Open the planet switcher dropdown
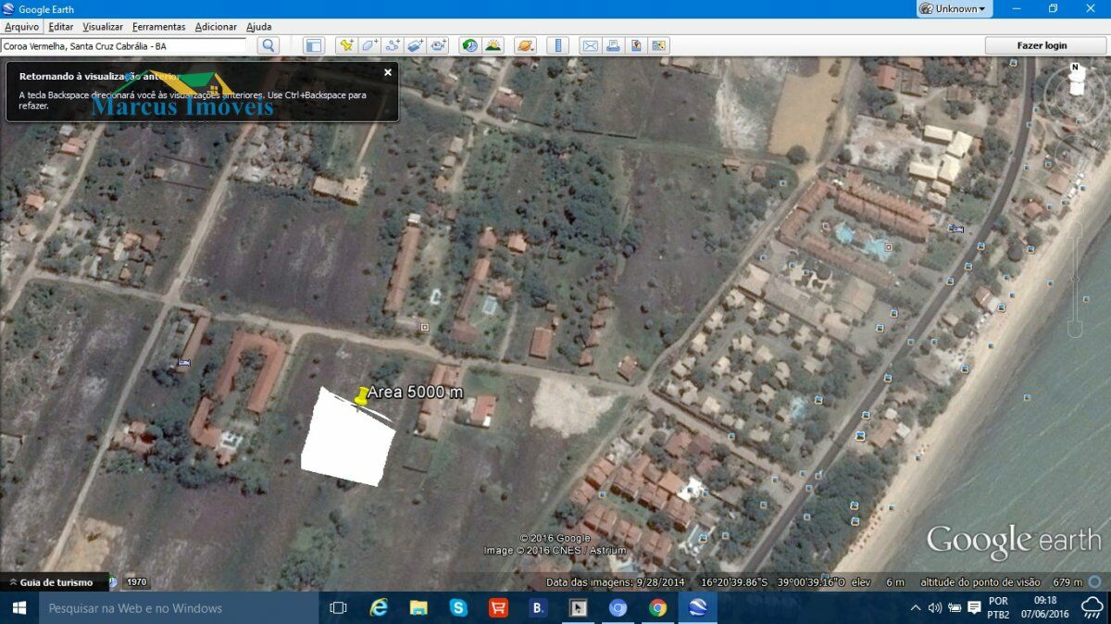This screenshot has height=624, width=1111. pyautogui.click(x=525, y=45)
